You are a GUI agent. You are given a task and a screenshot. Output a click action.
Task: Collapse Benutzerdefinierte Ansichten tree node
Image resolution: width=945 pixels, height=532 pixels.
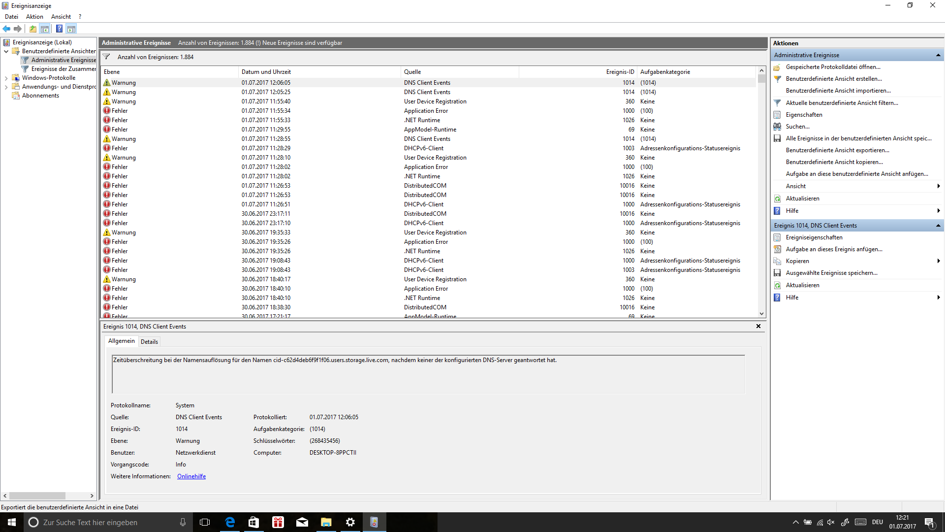pyautogui.click(x=6, y=51)
